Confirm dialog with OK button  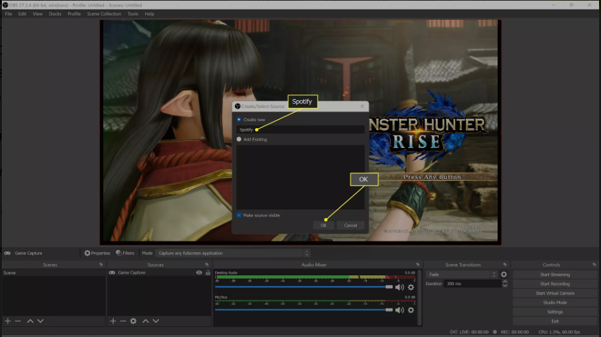[324, 225]
